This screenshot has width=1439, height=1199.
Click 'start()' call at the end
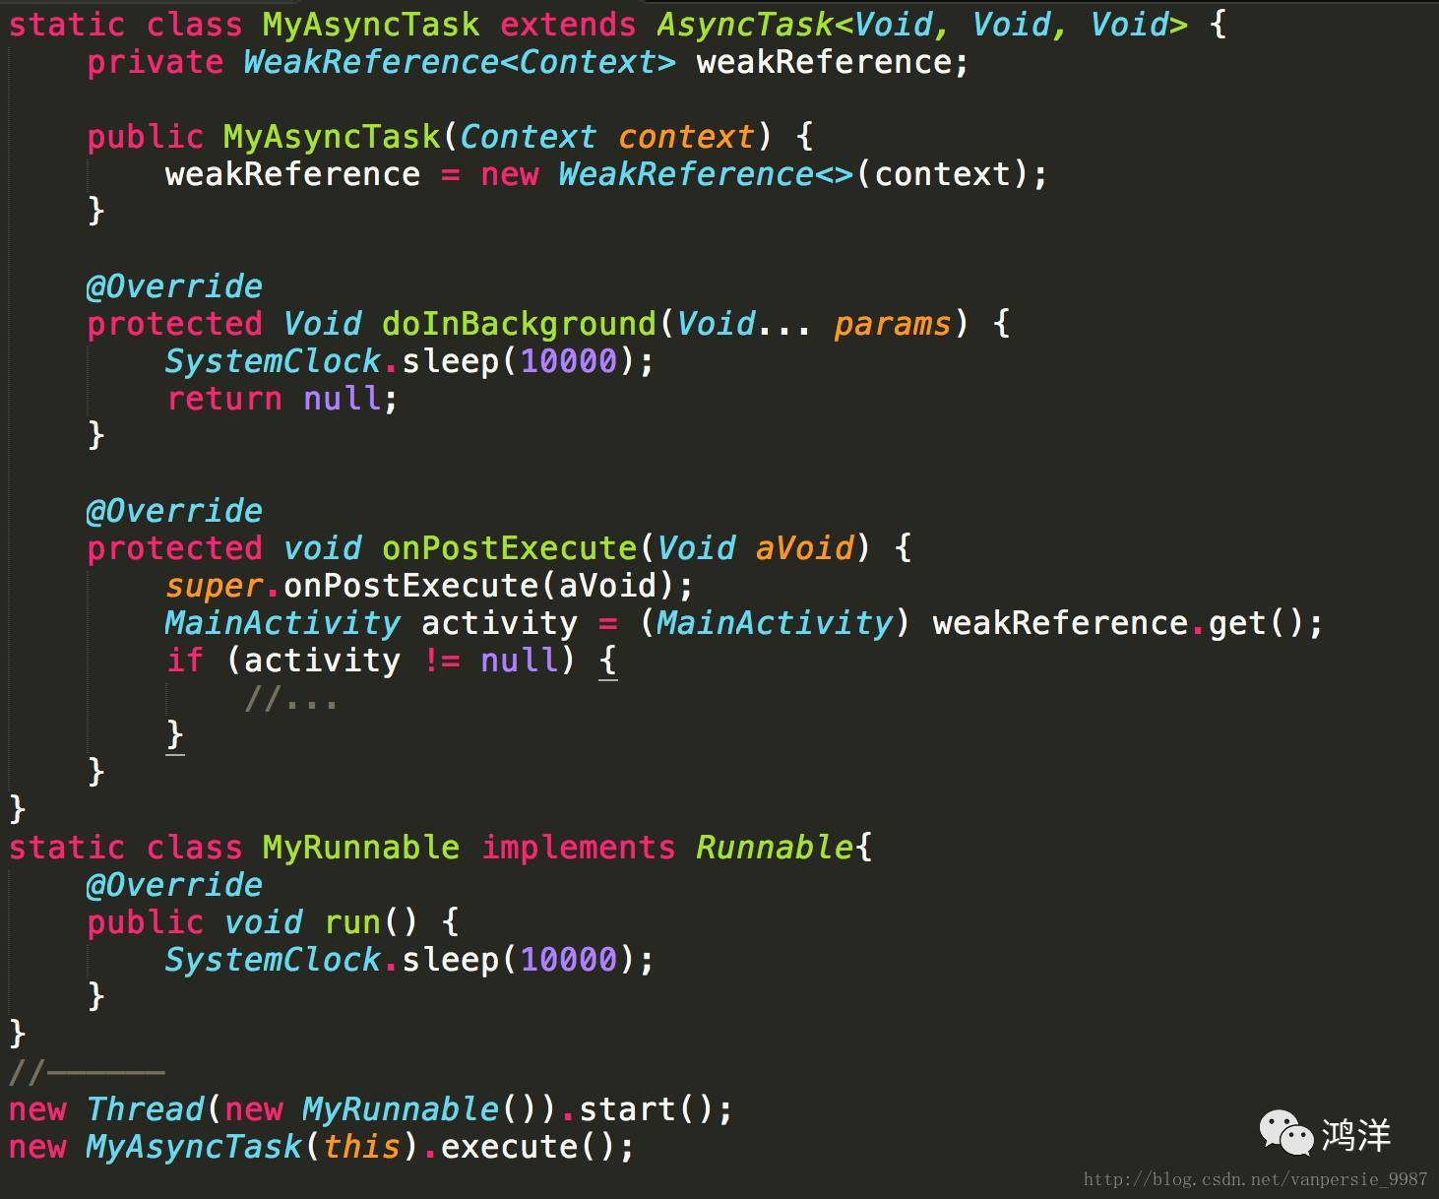tap(647, 1109)
